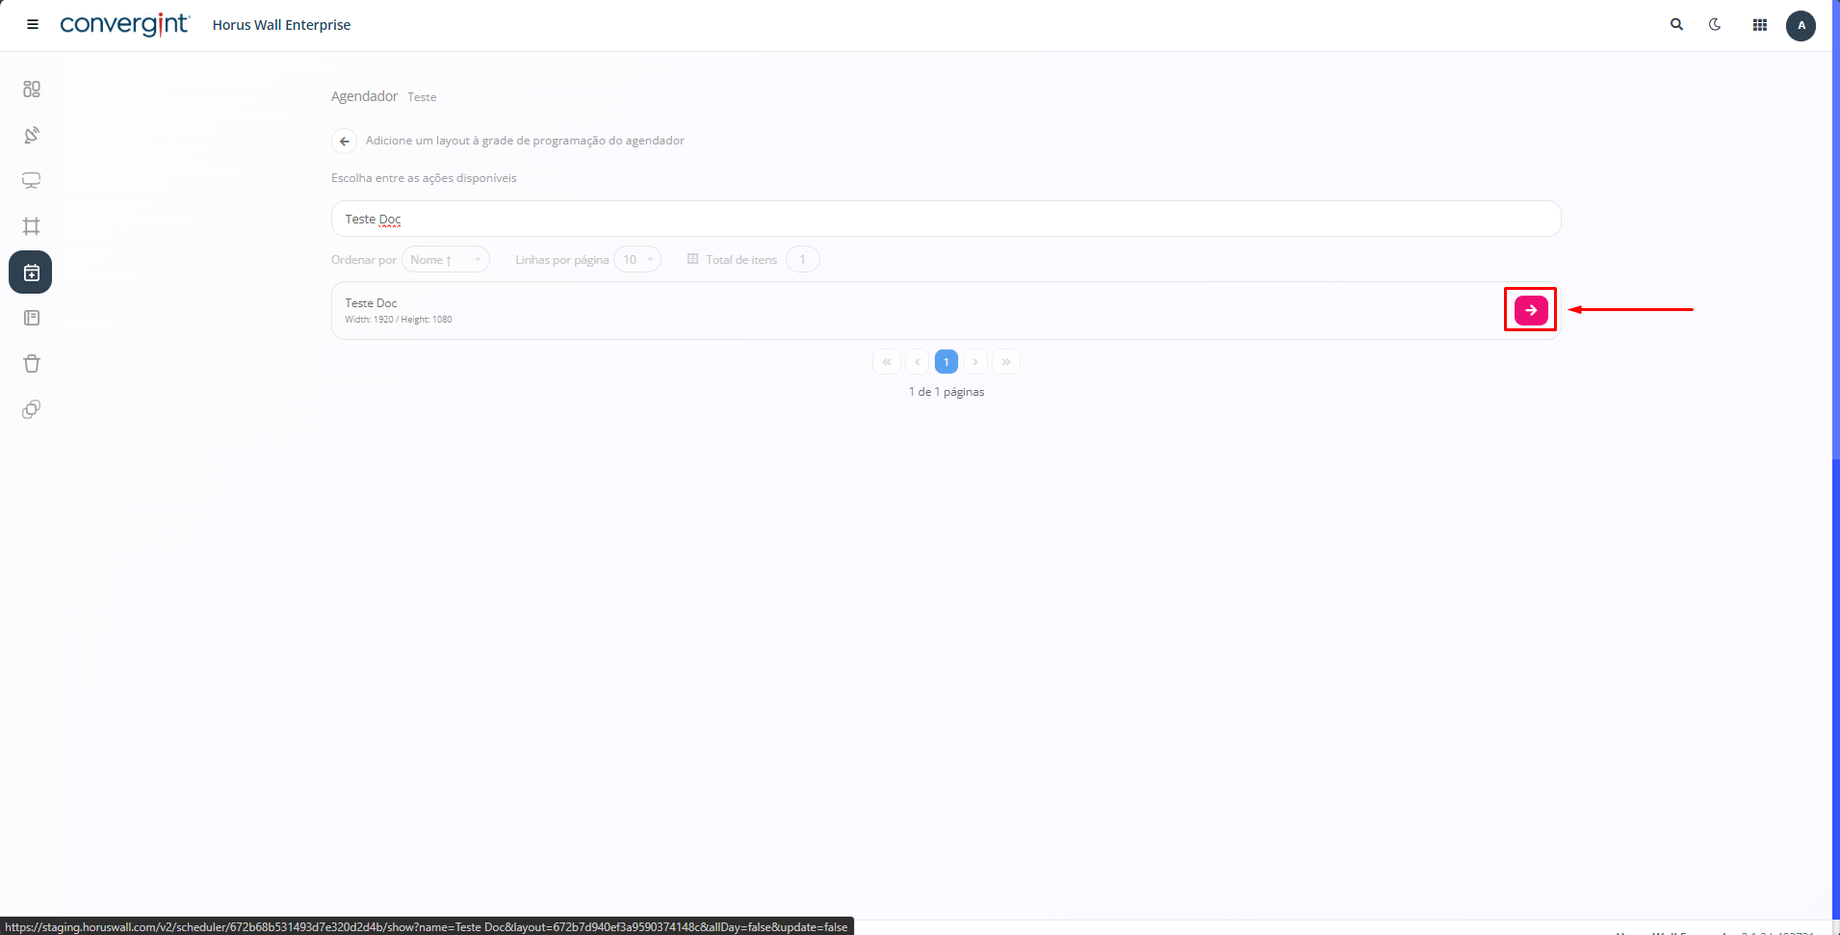This screenshot has height=935, width=1840.
Task: Click the convergint logo
Action: (124, 25)
